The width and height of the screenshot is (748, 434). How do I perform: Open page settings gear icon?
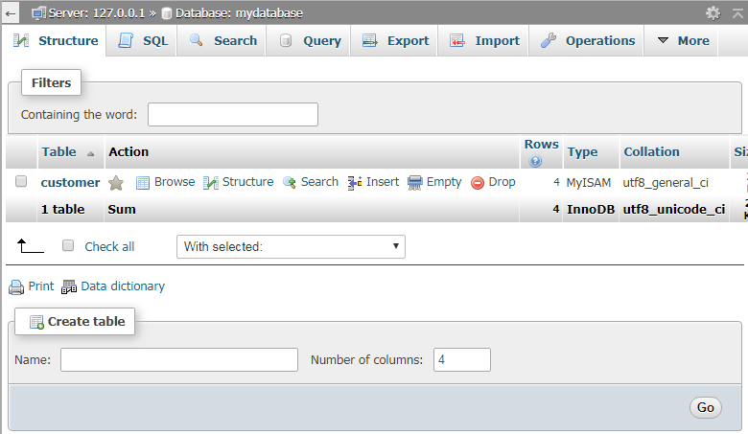click(713, 12)
